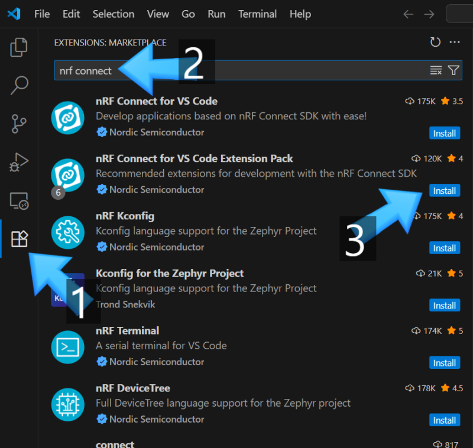Install the nRF Kconfig extension

click(x=445, y=248)
